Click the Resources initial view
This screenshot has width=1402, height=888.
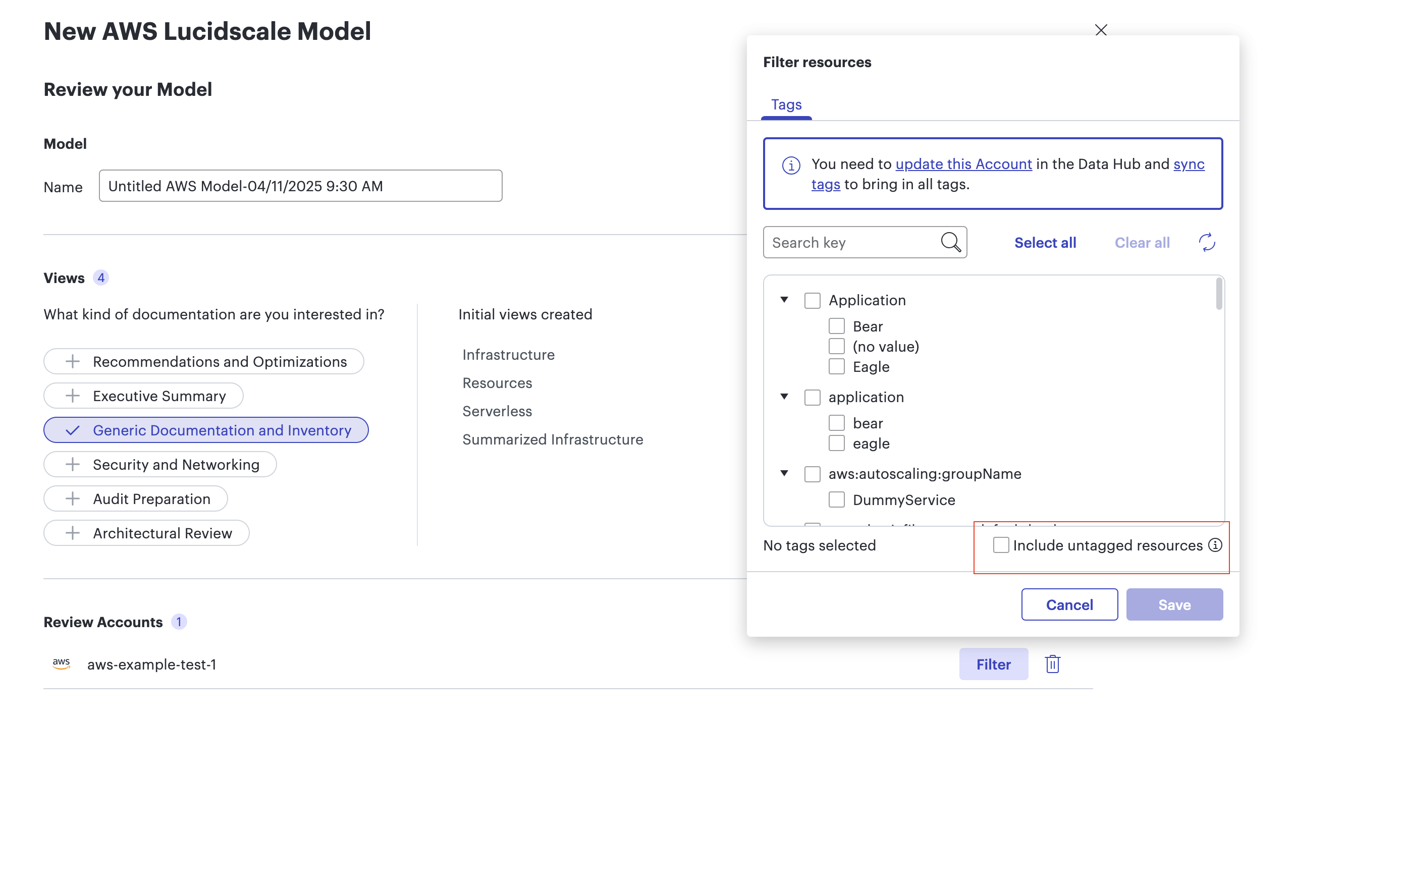[x=497, y=383]
